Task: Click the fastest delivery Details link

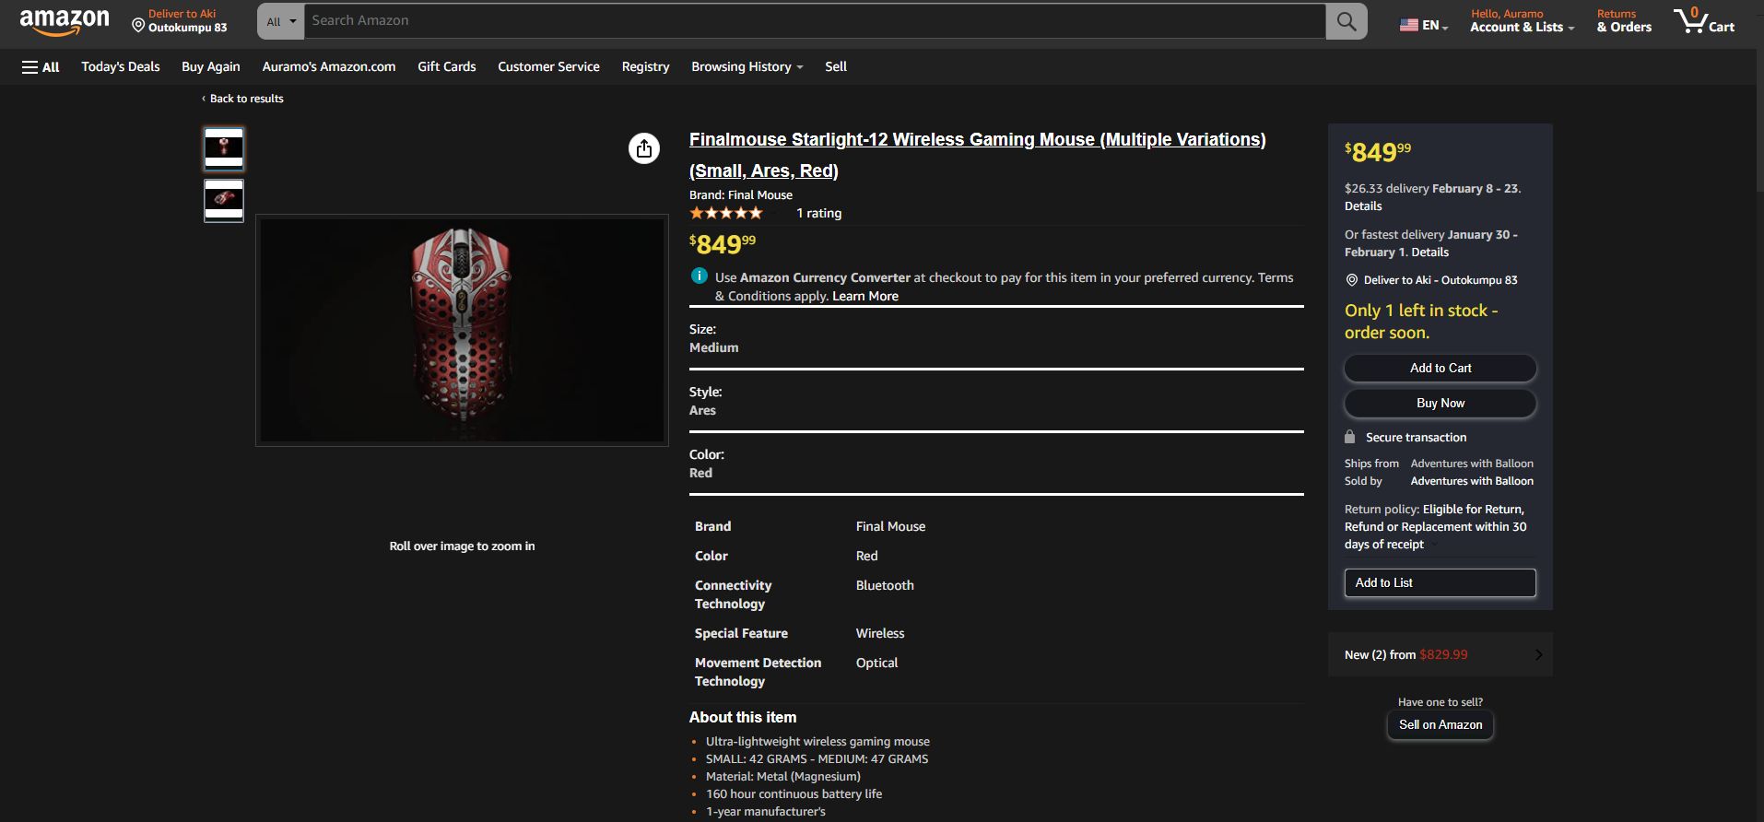Action: click(1430, 252)
